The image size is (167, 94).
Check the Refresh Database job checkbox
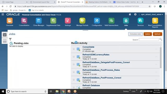coord(74,87)
